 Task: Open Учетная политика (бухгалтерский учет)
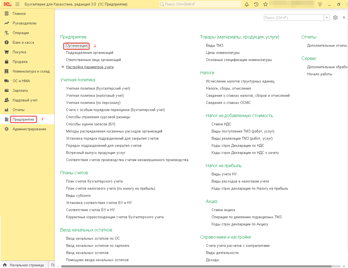click(x=98, y=89)
